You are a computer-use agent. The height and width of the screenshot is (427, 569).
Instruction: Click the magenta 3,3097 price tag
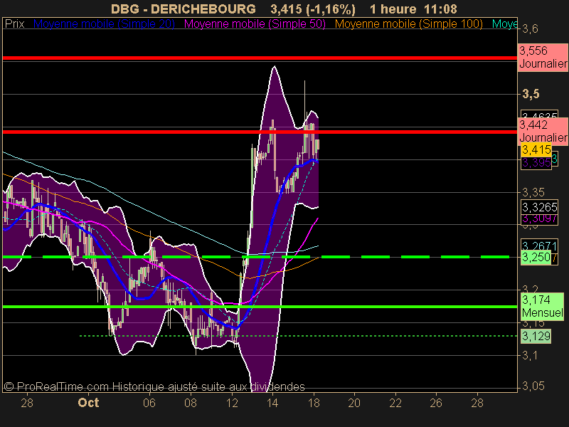pyautogui.click(x=540, y=218)
